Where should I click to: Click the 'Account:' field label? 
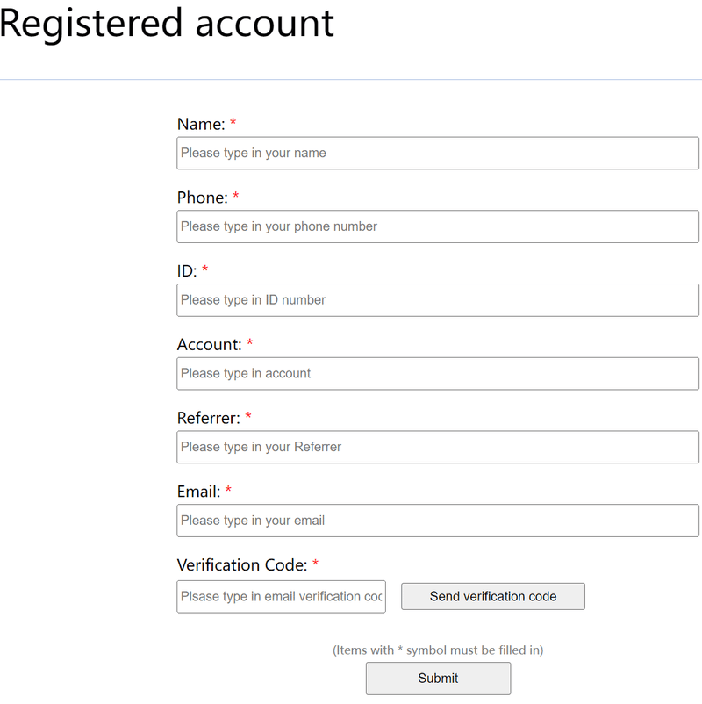click(x=209, y=345)
